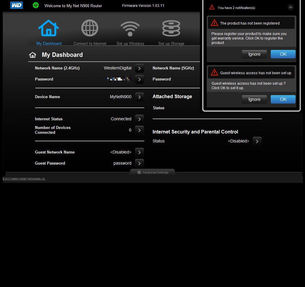Click the Advanced Settings gear icon
Viewport: 305px width, 287px height.
[139, 172]
